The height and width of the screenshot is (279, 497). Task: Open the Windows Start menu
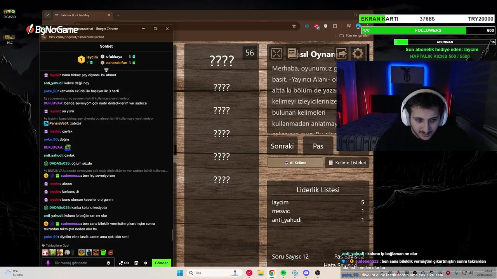(180, 273)
